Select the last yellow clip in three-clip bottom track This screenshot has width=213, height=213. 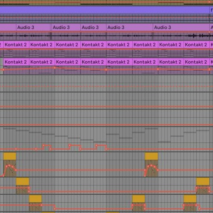[190, 199]
